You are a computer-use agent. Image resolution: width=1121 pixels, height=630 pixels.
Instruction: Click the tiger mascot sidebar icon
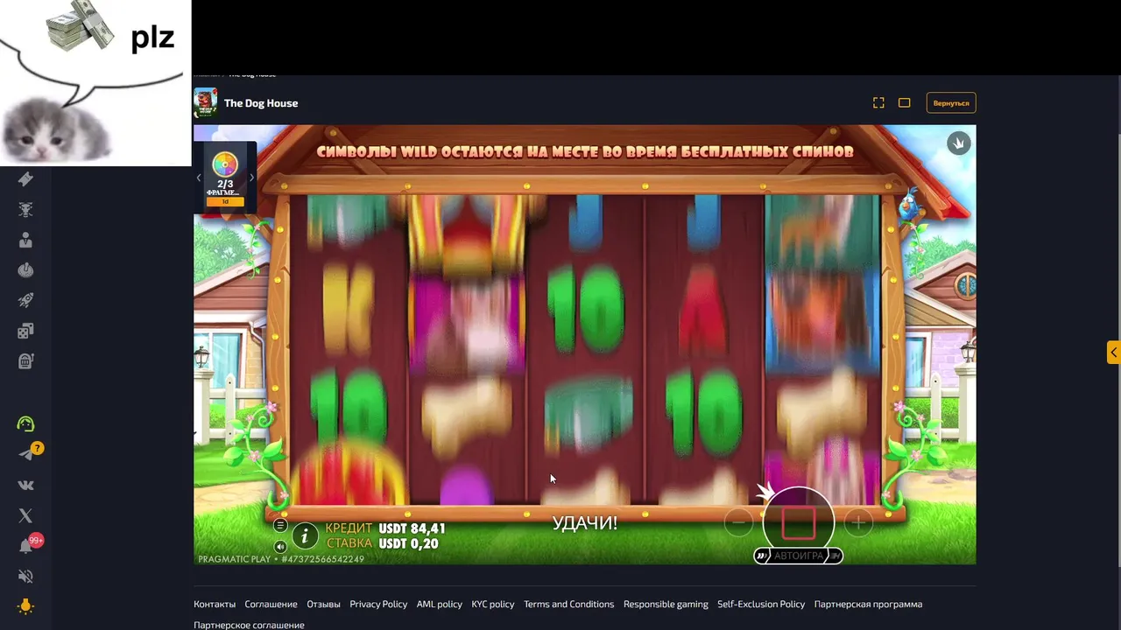[25, 209]
